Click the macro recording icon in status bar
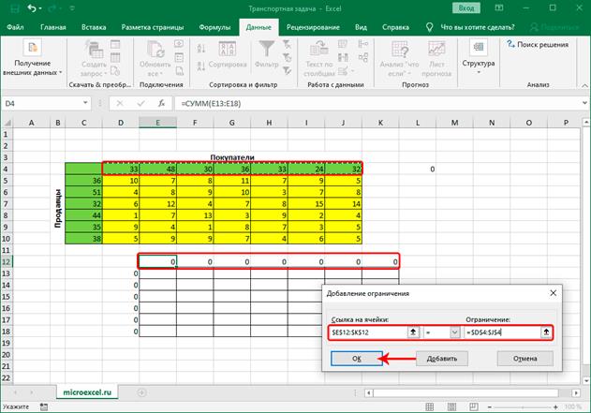 coord(44,407)
